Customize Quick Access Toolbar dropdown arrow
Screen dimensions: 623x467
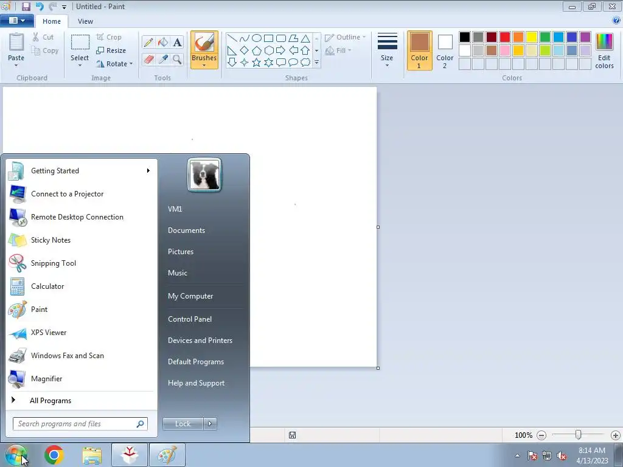[64, 7]
